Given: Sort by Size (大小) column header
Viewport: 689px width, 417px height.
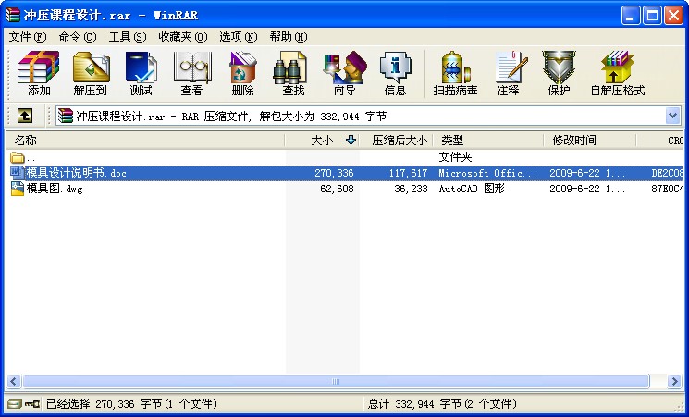Looking at the screenshot, I should [322, 141].
